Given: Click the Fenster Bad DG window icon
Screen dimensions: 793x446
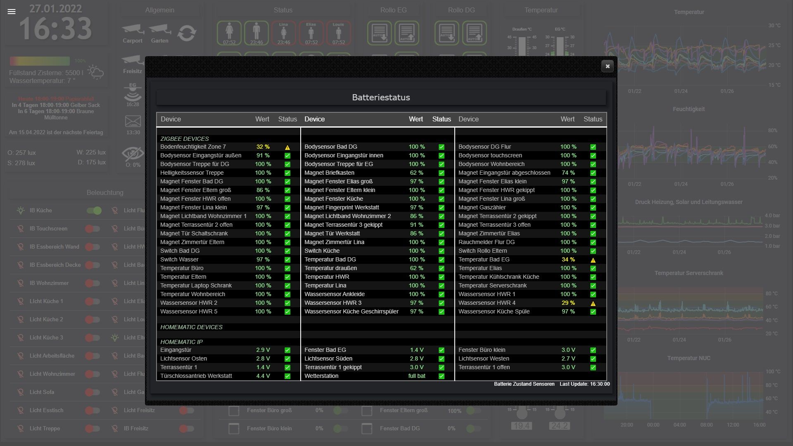Looking at the screenshot, I should pyautogui.click(x=367, y=429).
